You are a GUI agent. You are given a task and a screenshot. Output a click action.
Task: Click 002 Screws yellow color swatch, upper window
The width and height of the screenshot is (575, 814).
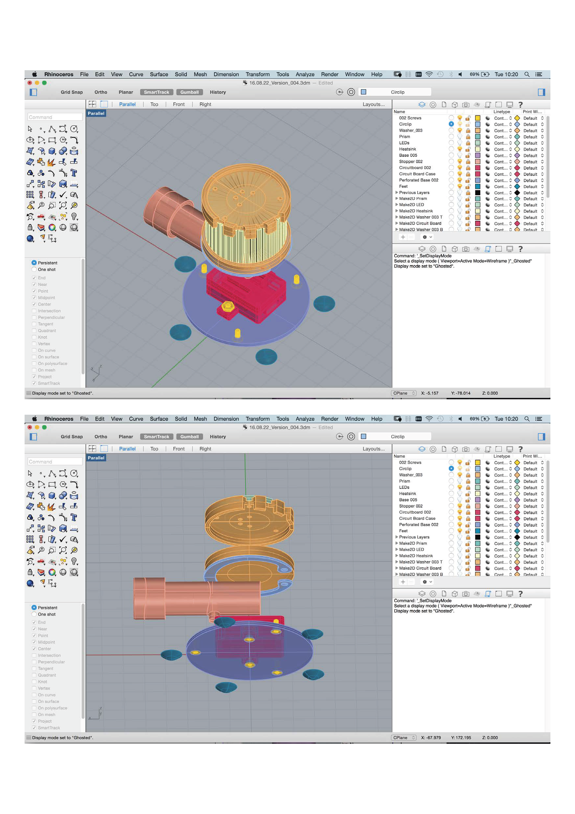477,118
